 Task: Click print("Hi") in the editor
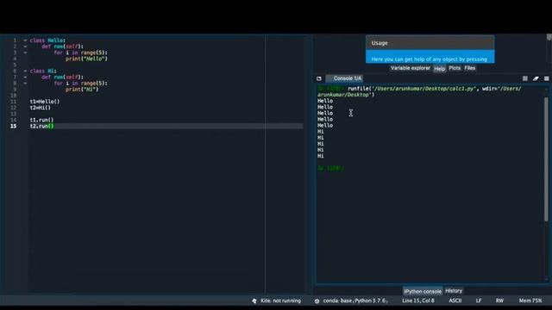(x=82, y=90)
